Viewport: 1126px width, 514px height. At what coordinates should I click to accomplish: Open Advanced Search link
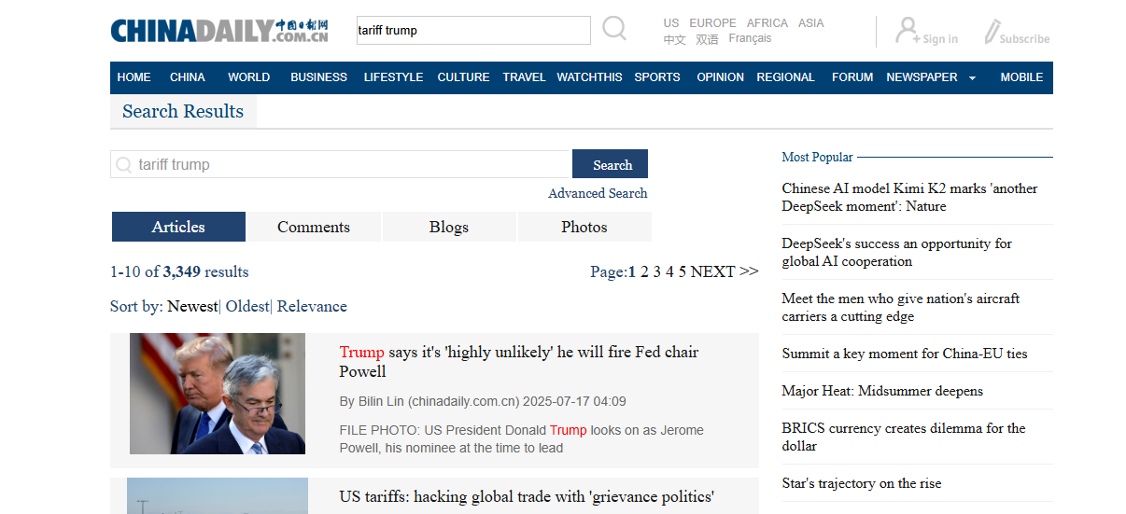[x=598, y=193]
